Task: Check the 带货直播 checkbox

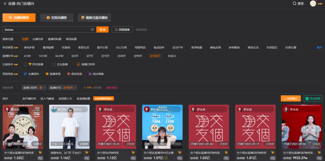Action: [26, 64]
